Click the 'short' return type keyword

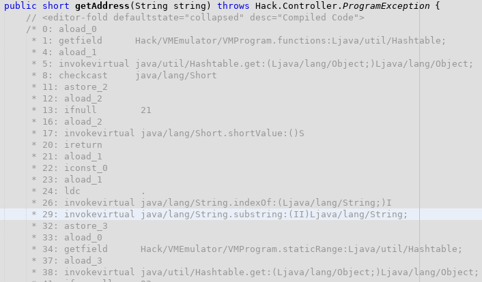pyautogui.click(x=55, y=6)
